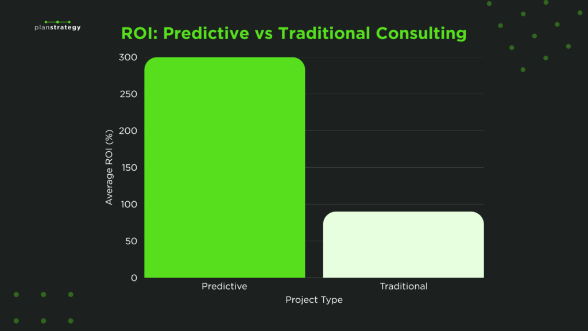
Task: Click the 200 y-axis tick label
Action: pyautogui.click(x=128, y=131)
